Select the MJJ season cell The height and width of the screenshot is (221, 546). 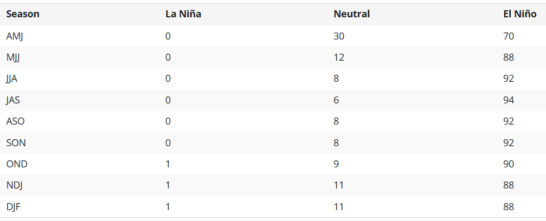(14, 57)
